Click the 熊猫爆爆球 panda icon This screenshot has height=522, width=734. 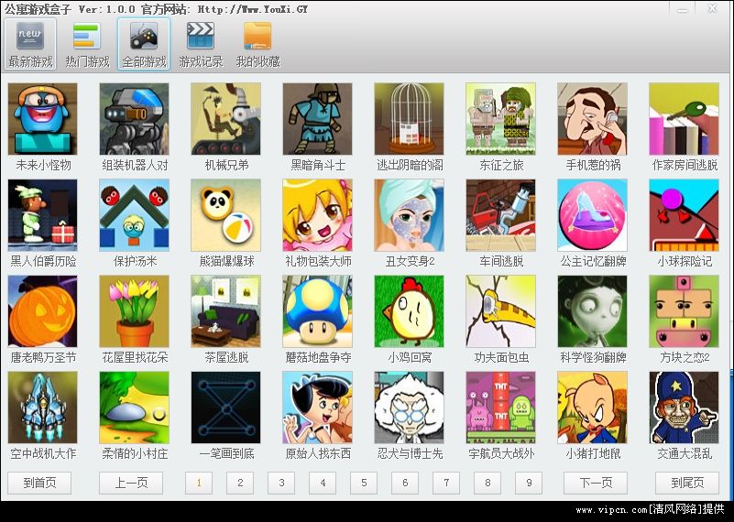(x=226, y=213)
